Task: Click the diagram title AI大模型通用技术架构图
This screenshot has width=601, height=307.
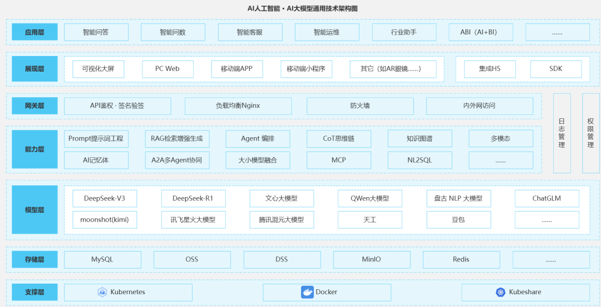Action: pyautogui.click(x=322, y=8)
